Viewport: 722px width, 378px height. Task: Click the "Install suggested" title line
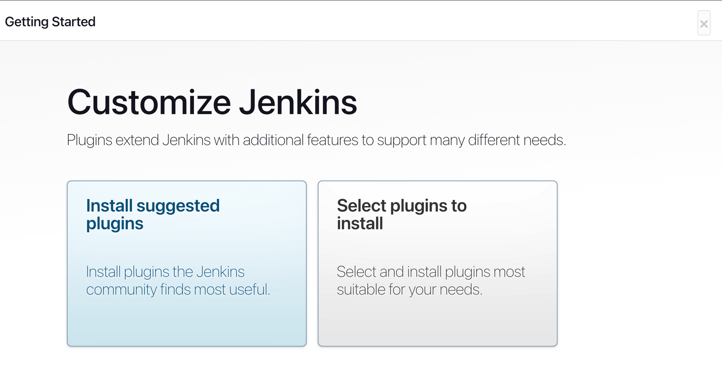(x=153, y=206)
